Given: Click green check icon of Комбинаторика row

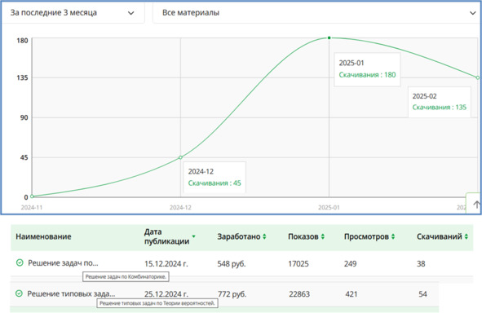Looking at the screenshot, I should click(20, 262).
